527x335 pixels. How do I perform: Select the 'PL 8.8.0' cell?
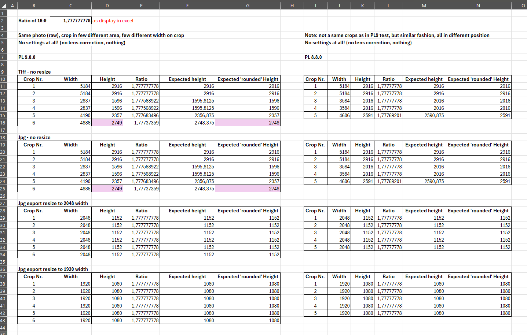point(313,57)
